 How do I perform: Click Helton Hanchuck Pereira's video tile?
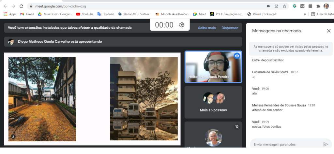(213, 67)
